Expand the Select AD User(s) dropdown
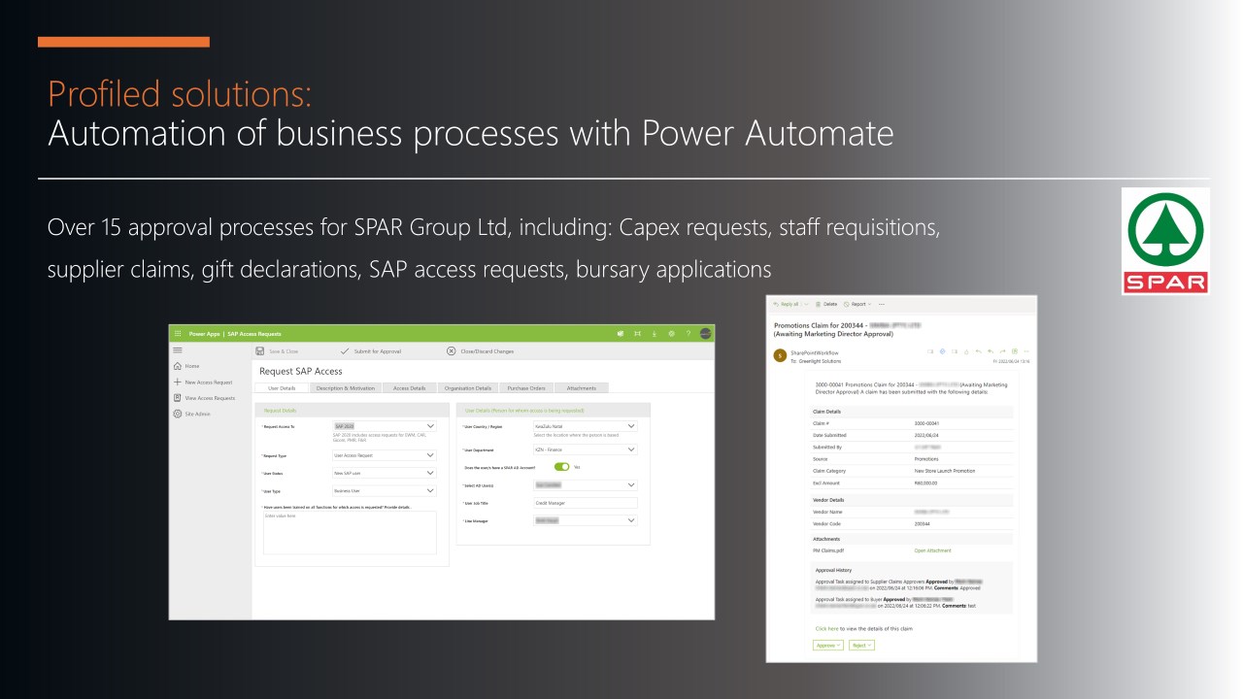 [631, 484]
